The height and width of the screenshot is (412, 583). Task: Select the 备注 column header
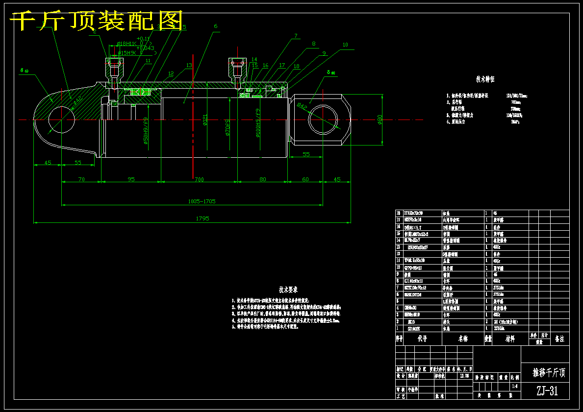click(x=559, y=339)
